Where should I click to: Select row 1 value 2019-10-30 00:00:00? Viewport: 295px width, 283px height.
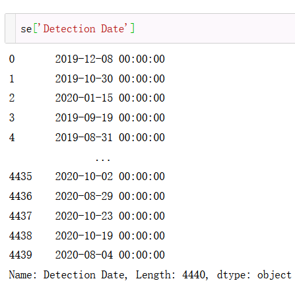(x=110, y=79)
